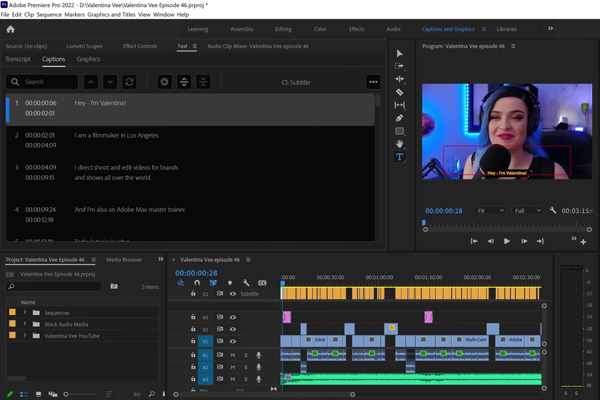Select the Rectangle tool
This screenshot has height=400, width=600.
pyautogui.click(x=400, y=131)
